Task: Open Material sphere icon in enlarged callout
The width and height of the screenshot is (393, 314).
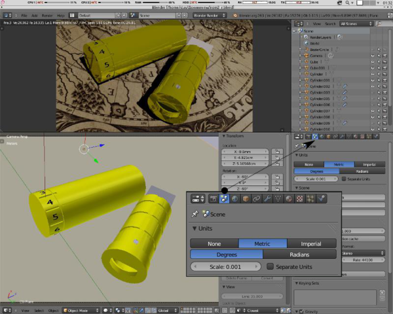Action: pos(289,199)
